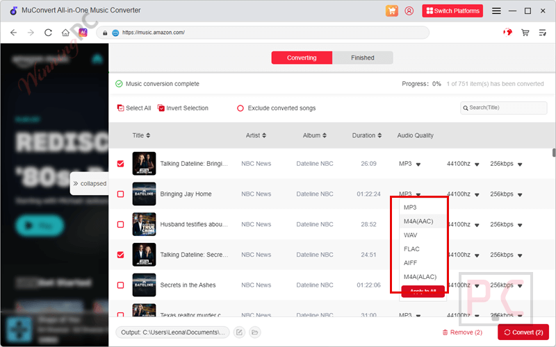Click the search magnifier icon in Search(Title)
556x347 pixels.
point(465,108)
